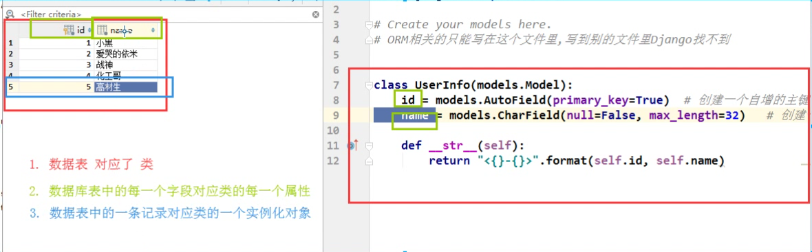
Task: Select row number 5 in the table
Action: click(10, 87)
